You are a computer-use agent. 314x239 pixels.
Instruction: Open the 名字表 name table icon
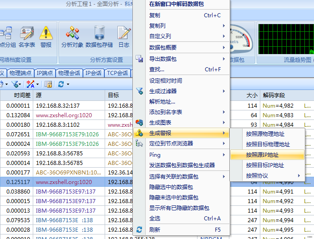(x=27, y=35)
